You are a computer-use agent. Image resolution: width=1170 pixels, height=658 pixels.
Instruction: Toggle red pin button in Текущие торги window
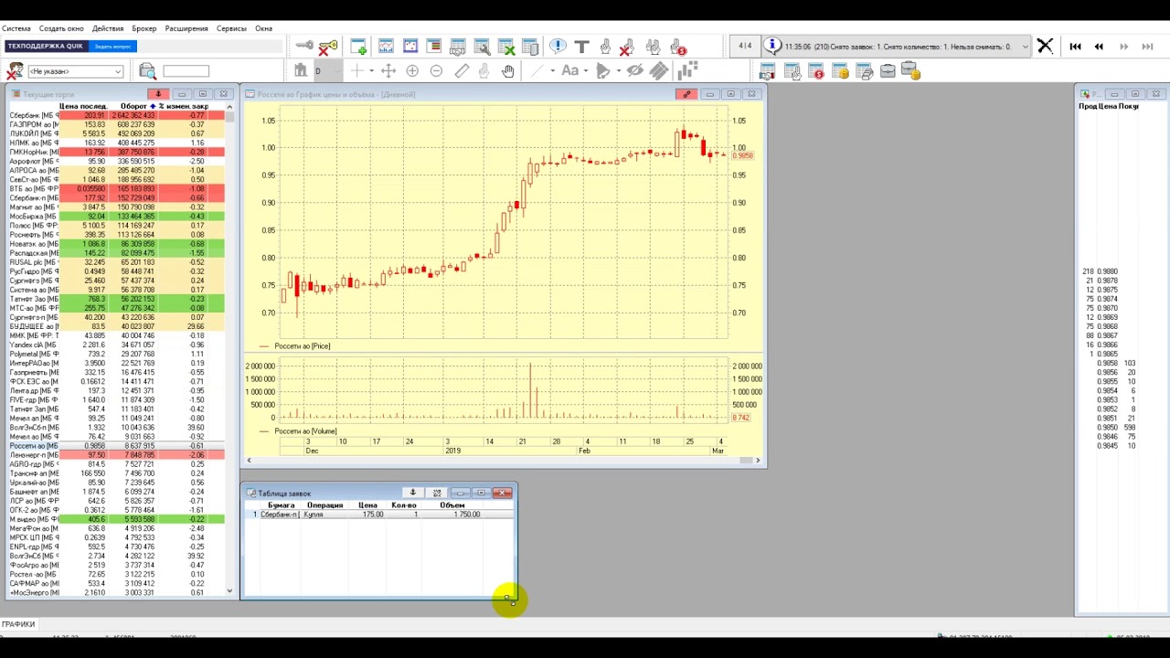158,94
